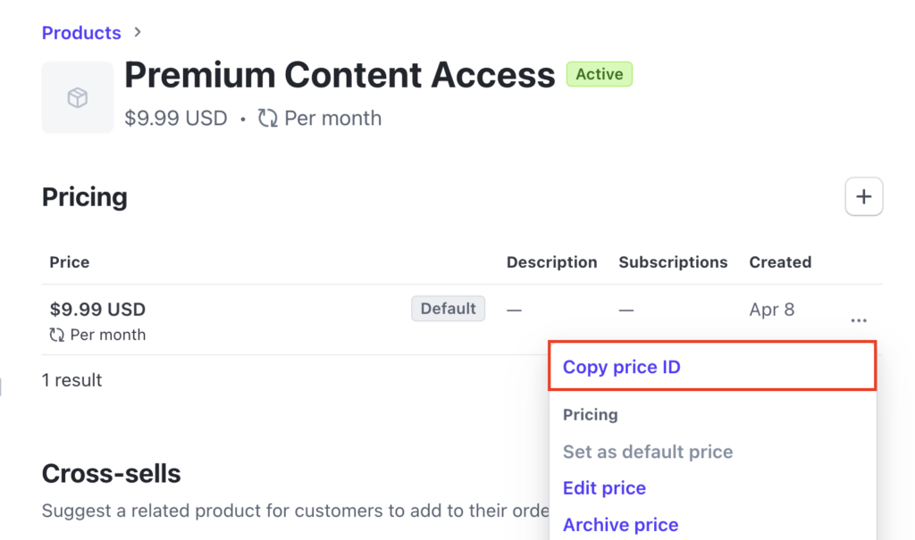Viewport: 915px width, 540px height.
Task: Click the recurring billing icon beside Per month
Action: [x=266, y=118]
